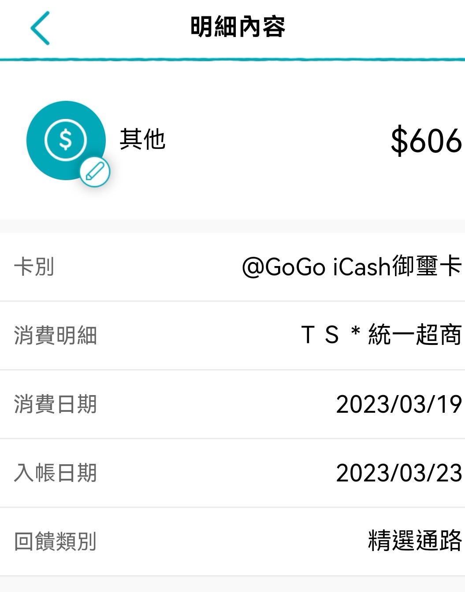Tap the 精選通路 reward category value
This screenshot has width=465, height=592.
click(x=415, y=541)
